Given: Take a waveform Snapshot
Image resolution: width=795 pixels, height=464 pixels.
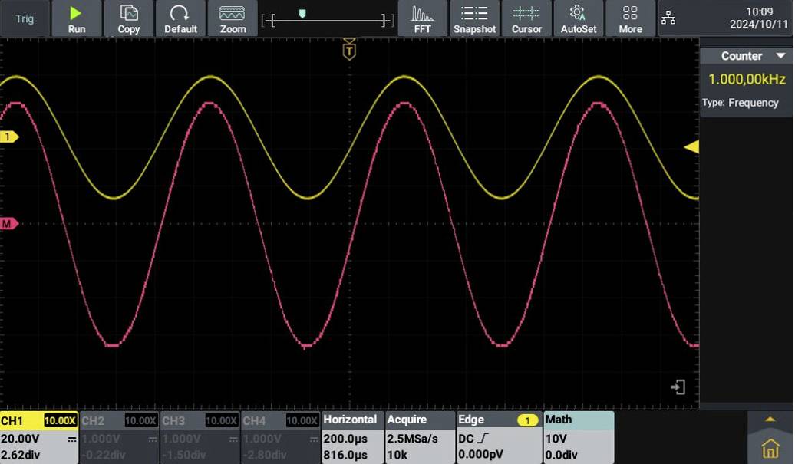Looking at the screenshot, I should click(474, 18).
